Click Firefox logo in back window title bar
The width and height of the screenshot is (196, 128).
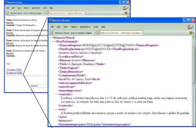(6, 2)
